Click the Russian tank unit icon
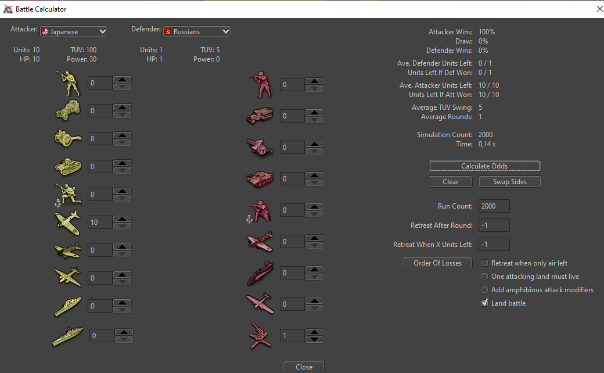This screenshot has width=604, height=373. (x=260, y=179)
